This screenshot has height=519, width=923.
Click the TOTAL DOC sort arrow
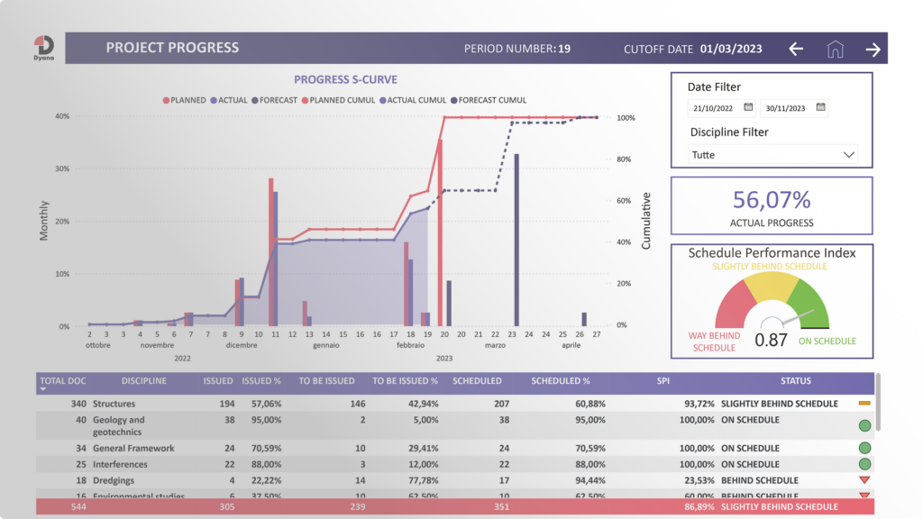click(43, 389)
